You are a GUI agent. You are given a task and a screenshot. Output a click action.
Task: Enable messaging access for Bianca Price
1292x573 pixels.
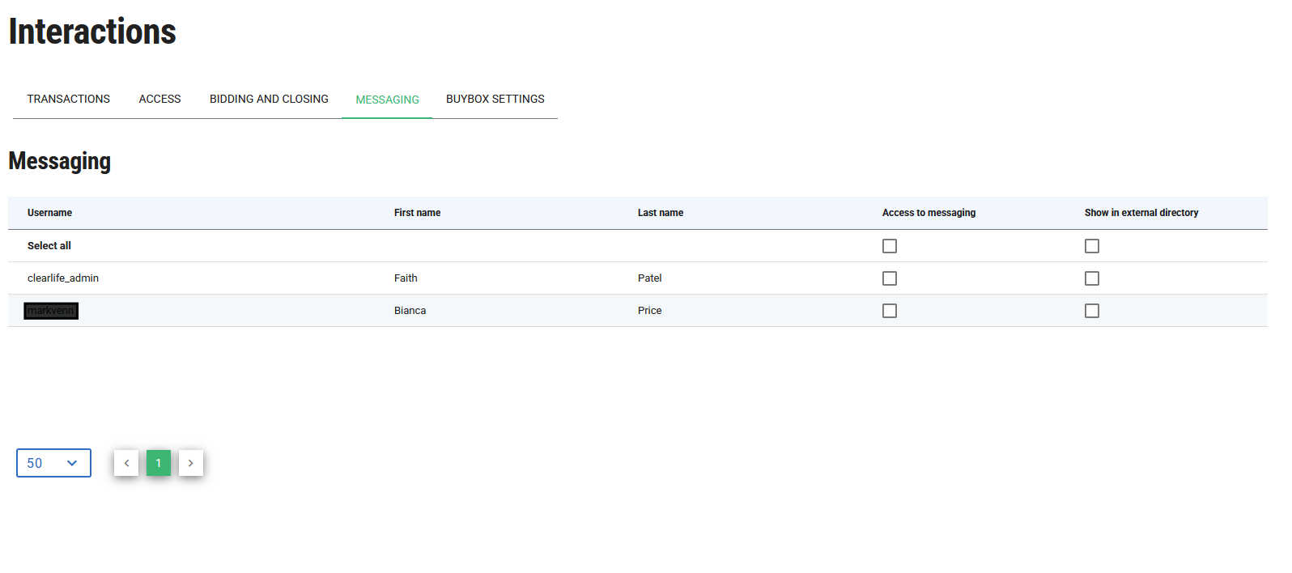click(890, 311)
